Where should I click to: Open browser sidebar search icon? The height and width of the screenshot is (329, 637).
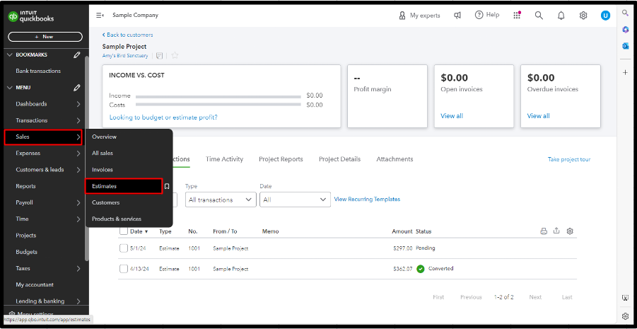(x=625, y=13)
